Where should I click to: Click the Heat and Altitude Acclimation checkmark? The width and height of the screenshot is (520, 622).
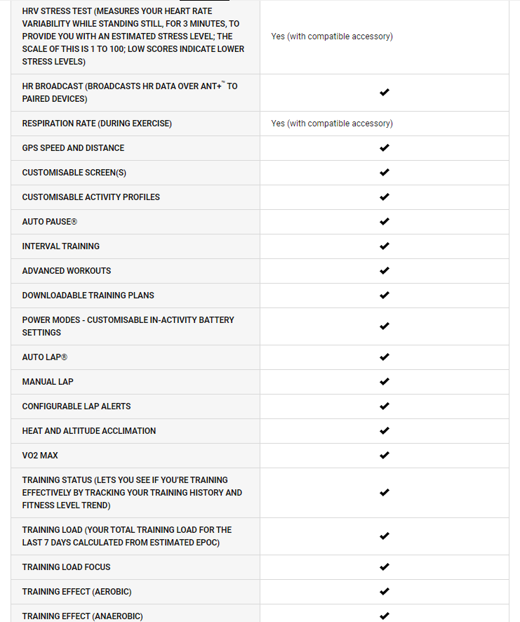pyautogui.click(x=384, y=431)
